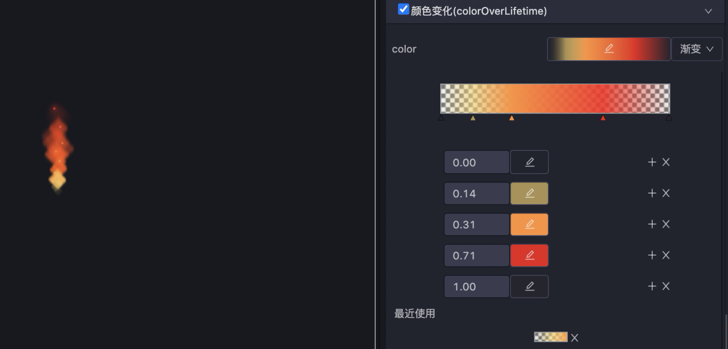Remove the 1.00 gradient stop with X
Viewport: 728px width, 349px height.
coord(666,286)
